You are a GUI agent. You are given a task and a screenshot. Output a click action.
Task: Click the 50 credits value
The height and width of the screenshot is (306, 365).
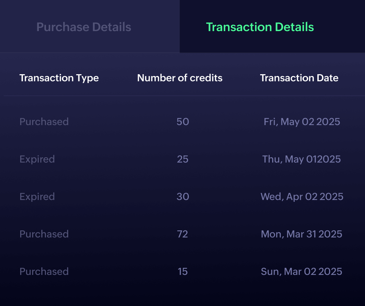click(x=182, y=122)
